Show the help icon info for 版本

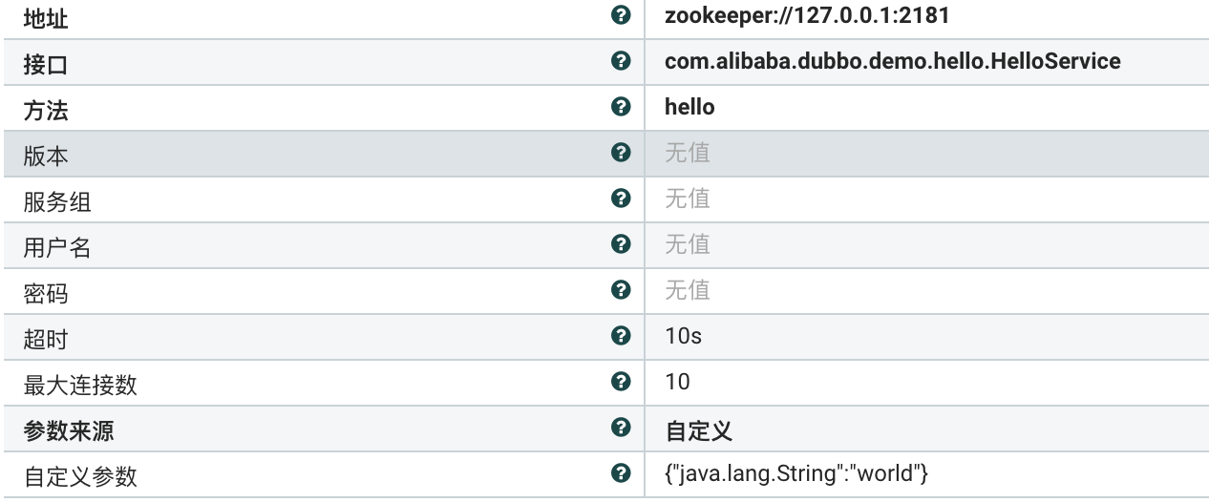point(621,153)
